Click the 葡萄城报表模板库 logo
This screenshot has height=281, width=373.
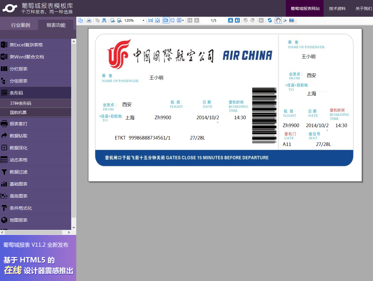click(x=38, y=8)
